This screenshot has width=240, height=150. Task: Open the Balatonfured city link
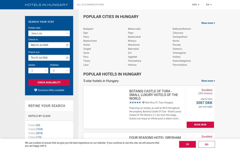90,41
